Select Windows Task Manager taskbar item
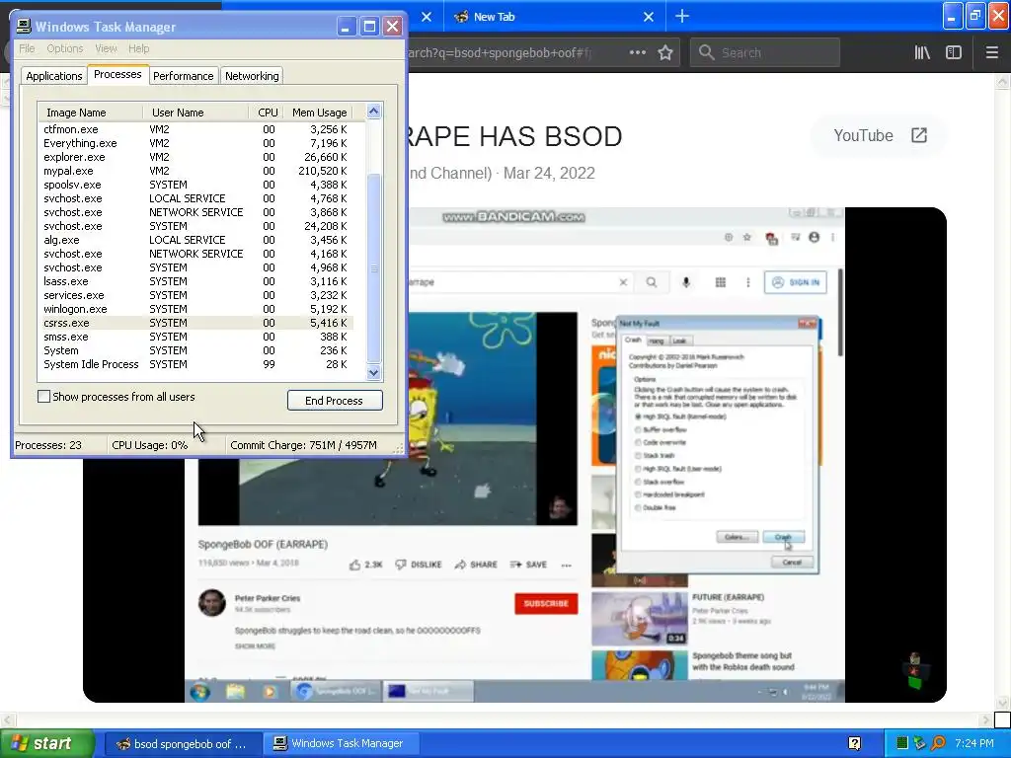This screenshot has height=758, width=1011. [341, 744]
